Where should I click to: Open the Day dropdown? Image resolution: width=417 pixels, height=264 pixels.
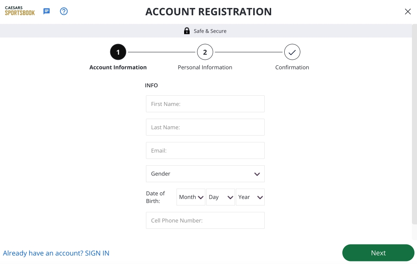click(x=220, y=197)
